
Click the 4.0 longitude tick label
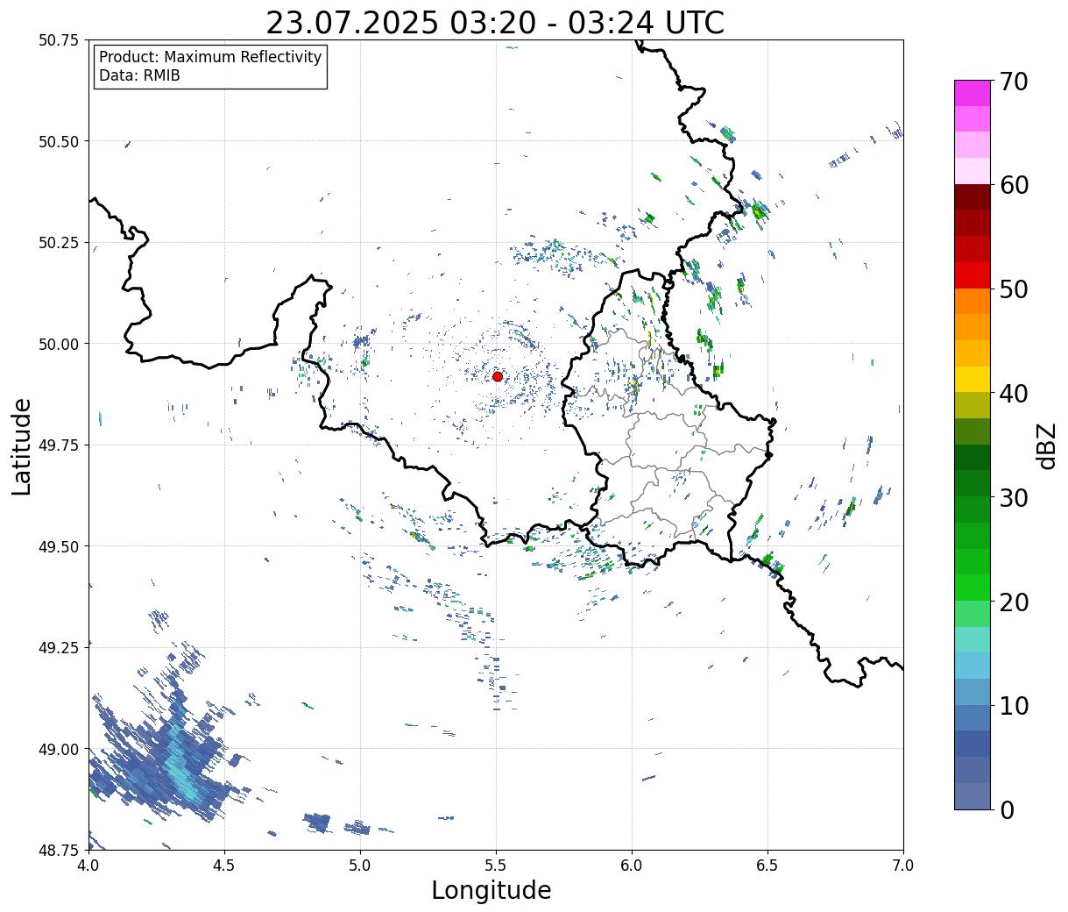(88, 866)
